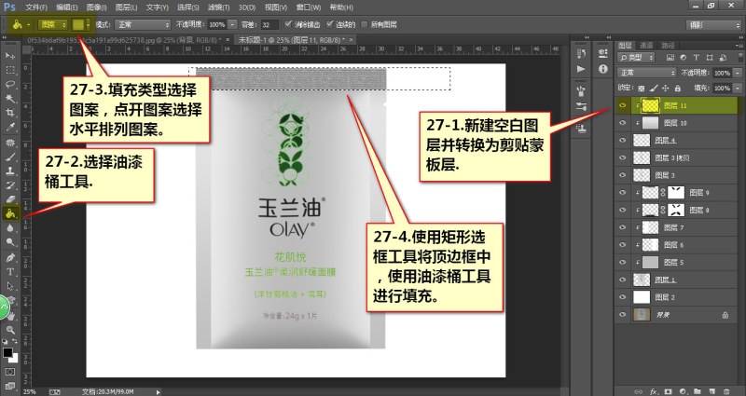Viewport: 746px width, 396px height.
Task: Select the Rectangular Marquee tool
Action: coord(10,71)
